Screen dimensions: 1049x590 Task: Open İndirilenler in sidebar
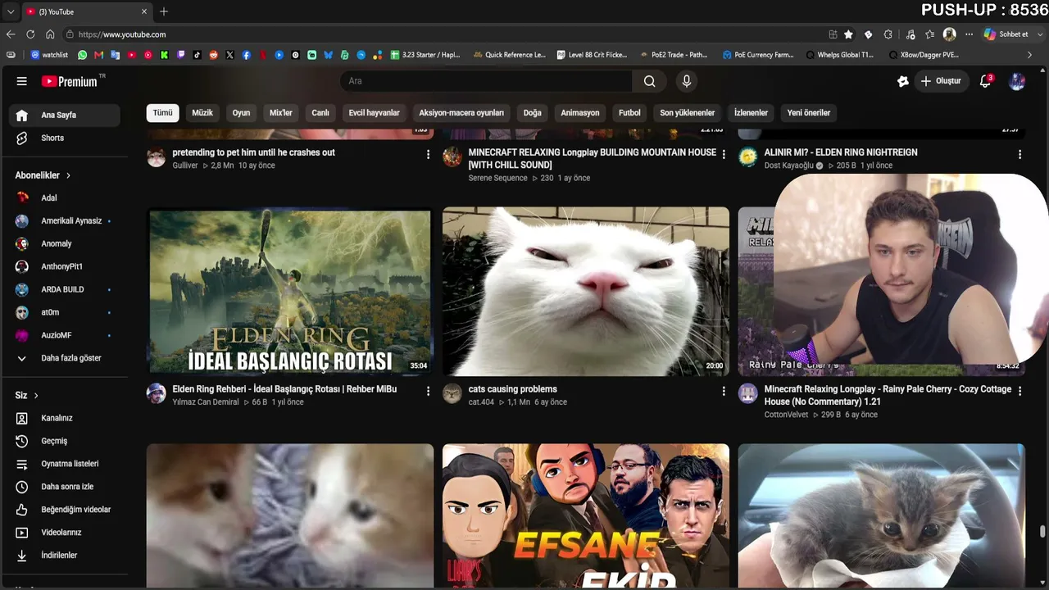[x=65, y=556]
